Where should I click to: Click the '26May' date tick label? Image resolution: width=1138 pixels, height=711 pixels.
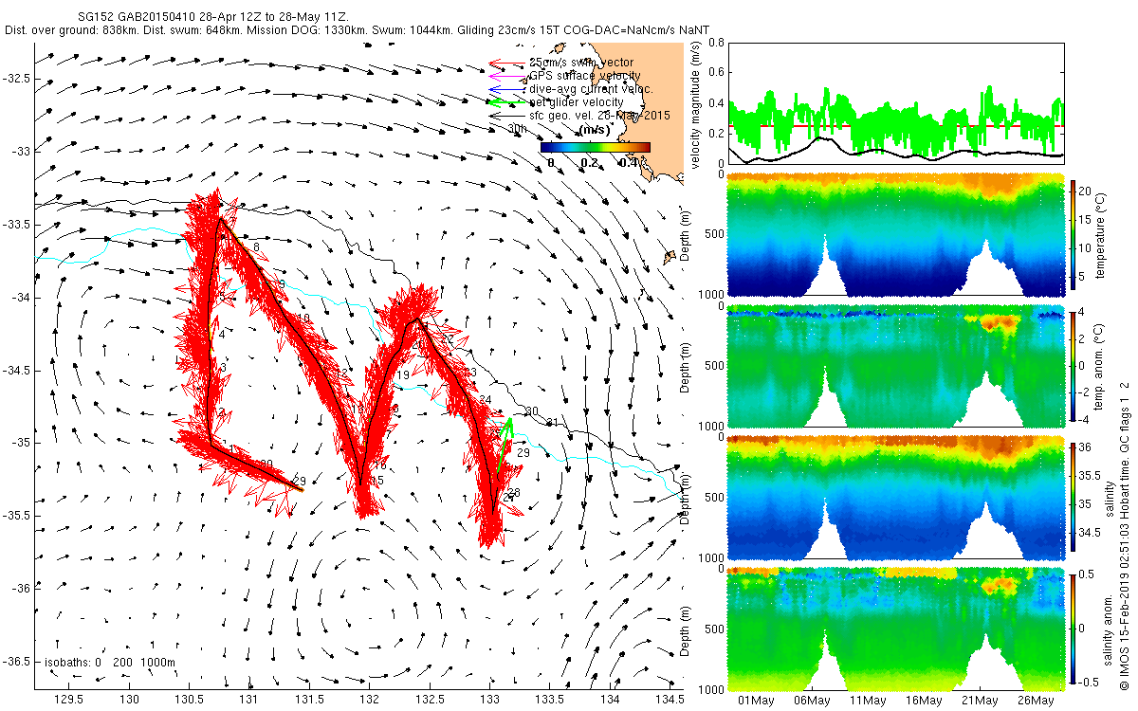coord(1036,701)
